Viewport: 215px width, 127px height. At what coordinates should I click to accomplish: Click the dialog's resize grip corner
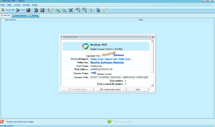tap(154, 91)
